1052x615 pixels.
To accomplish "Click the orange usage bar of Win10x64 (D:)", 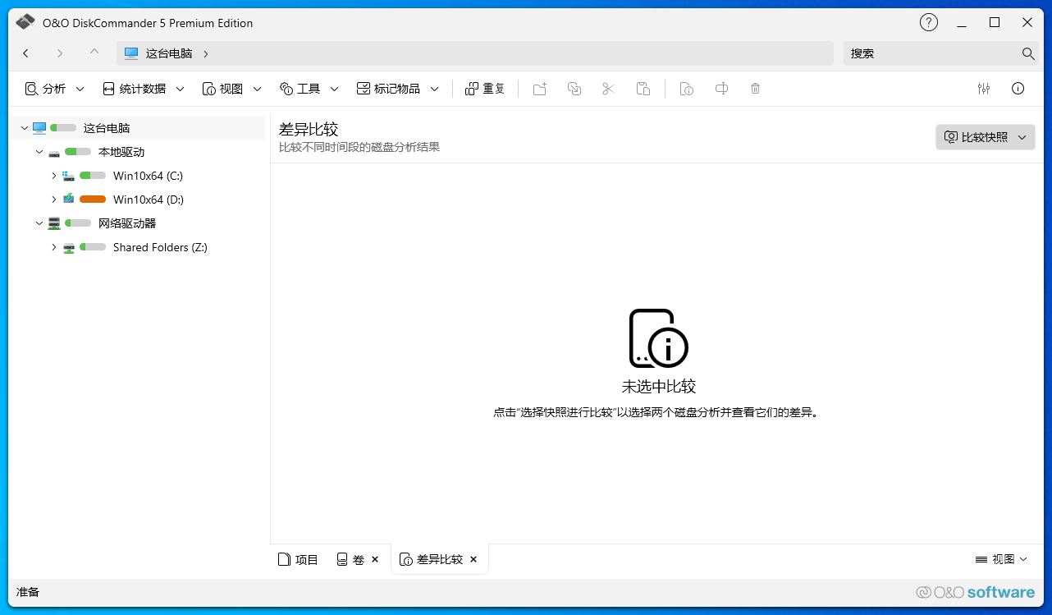I will tap(91, 199).
